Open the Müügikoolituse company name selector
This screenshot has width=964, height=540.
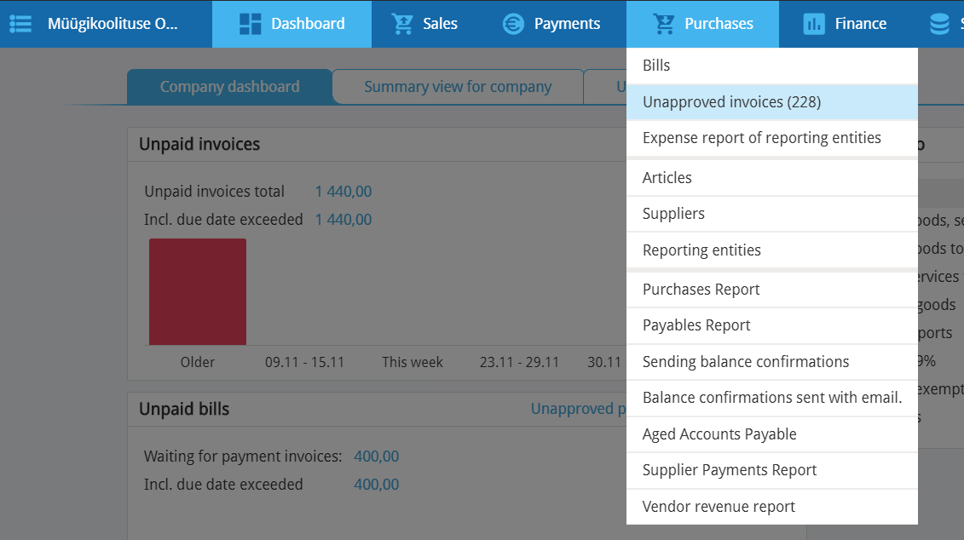point(113,23)
